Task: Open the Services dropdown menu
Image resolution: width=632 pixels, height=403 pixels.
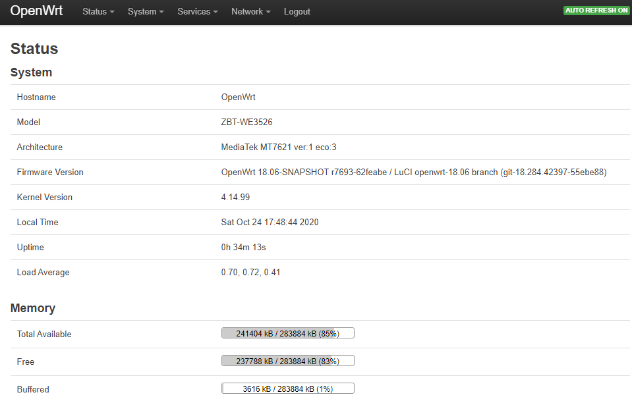Action: (x=198, y=12)
